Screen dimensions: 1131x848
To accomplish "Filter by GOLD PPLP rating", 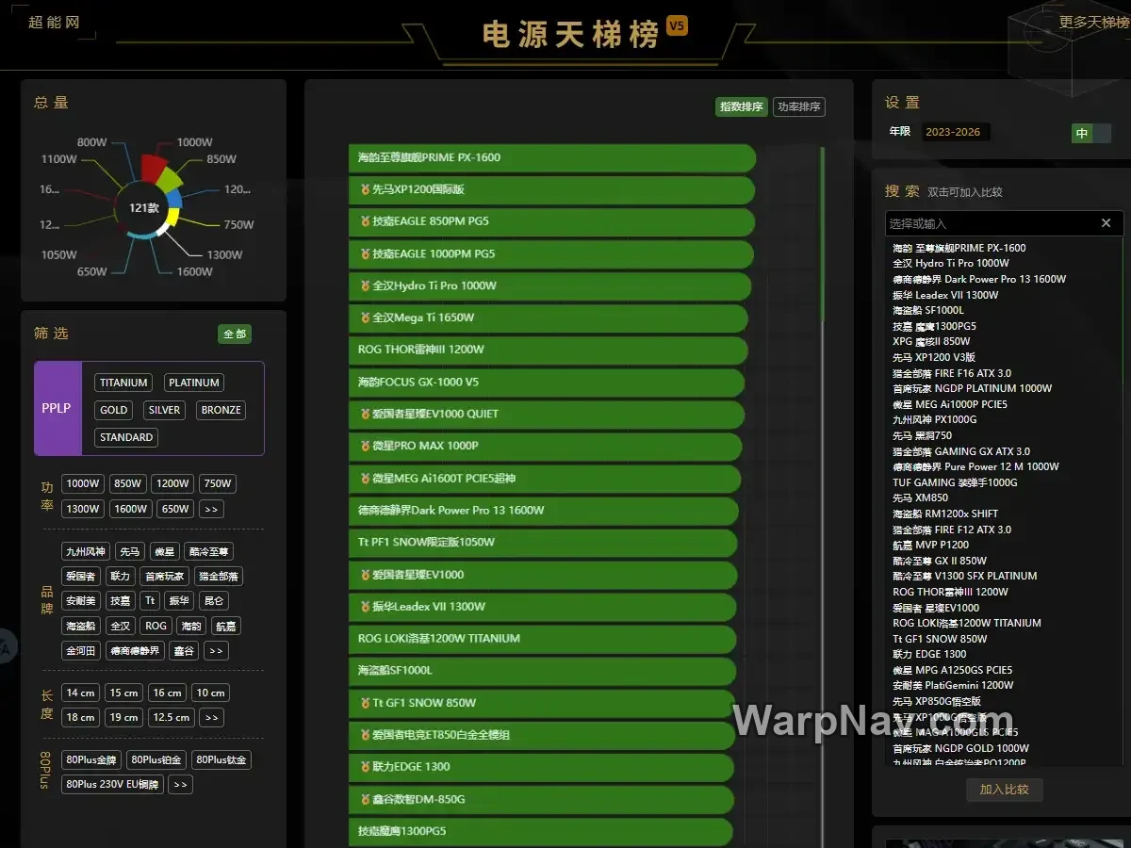I will tap(114, 410).
